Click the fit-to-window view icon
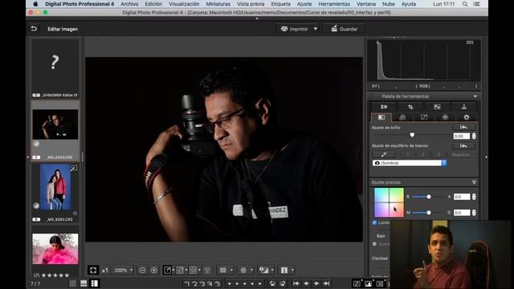The width and height of the screenshot is (514, 289). tap(93, 270)
